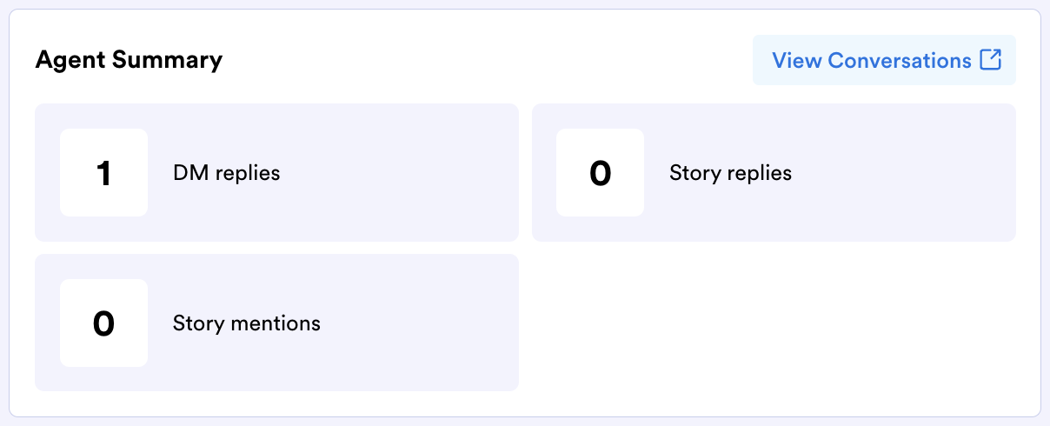Click the word Conversations in the button

[x=900, y=60]
